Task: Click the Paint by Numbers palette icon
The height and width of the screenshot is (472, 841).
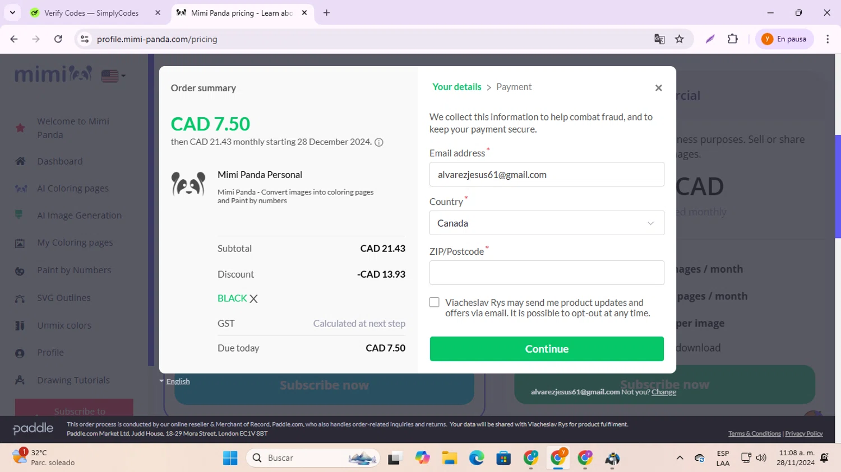Action: (x=20, y=271)
